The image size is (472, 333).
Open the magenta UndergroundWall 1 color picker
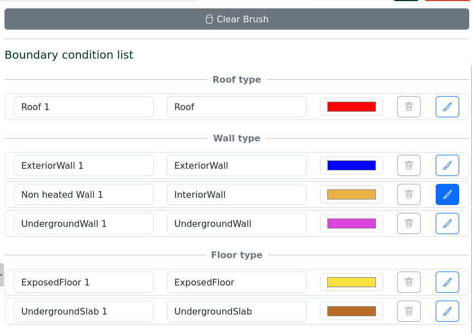click(x=351, y=223)
